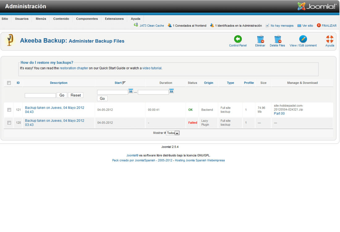Click the administration logged-in users icon
Screen dimensions: 340x232
pos(212,25)
